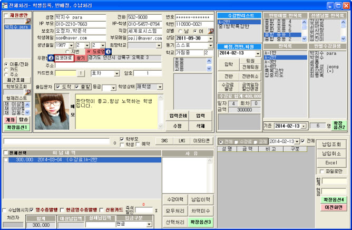Click the Excel export button
This screenshot has height=230, width=352.
point(331,163)
